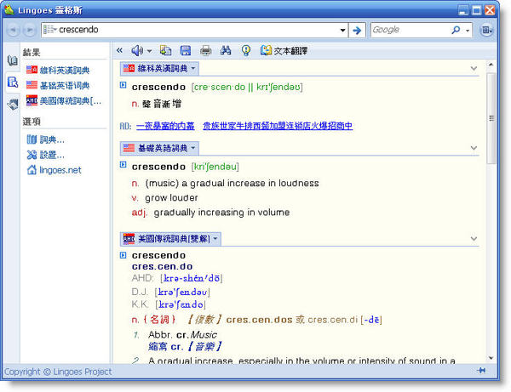Select 基础英语词典 in the results list
The height and width of the screenshot is (392, 511).
coord(58,85)
